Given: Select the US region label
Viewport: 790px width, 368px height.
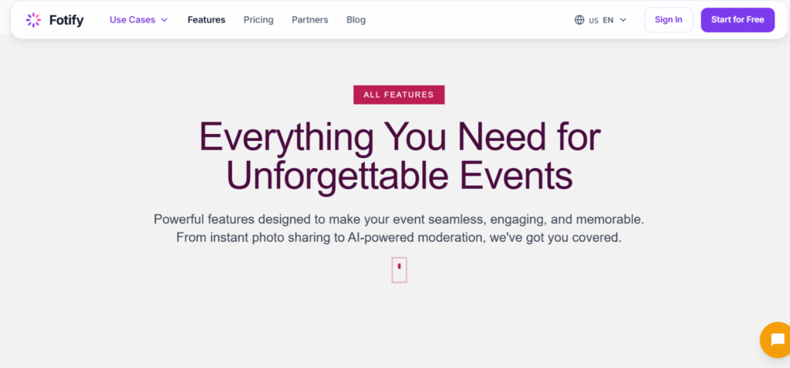Looking at the screenshot, I should 593,21.
